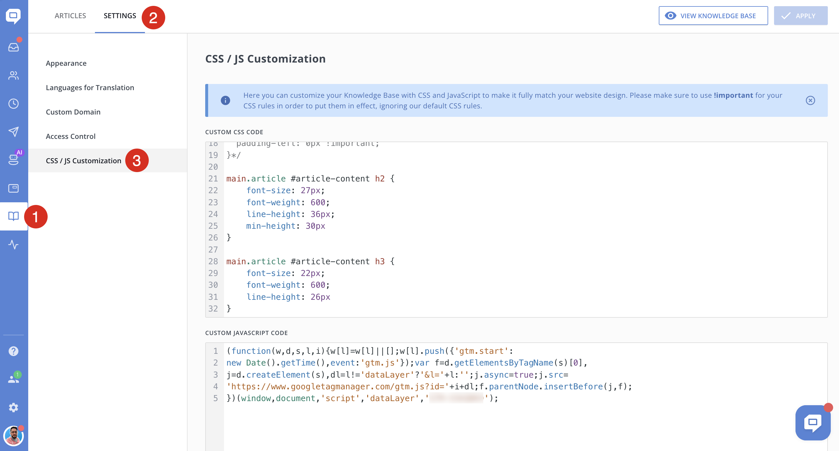Open Appearance settings section
Screen dimensions: 839x451
(x=66, y=63)
